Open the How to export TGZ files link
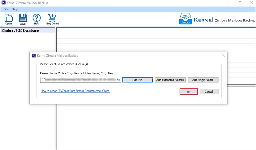256x150 pixels. point(75,91)
